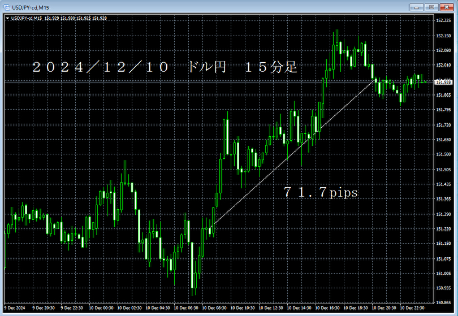Click the 9 Dec 22:30 time label
This screenshot has height=316, width=458.
[x=72, y=308]
